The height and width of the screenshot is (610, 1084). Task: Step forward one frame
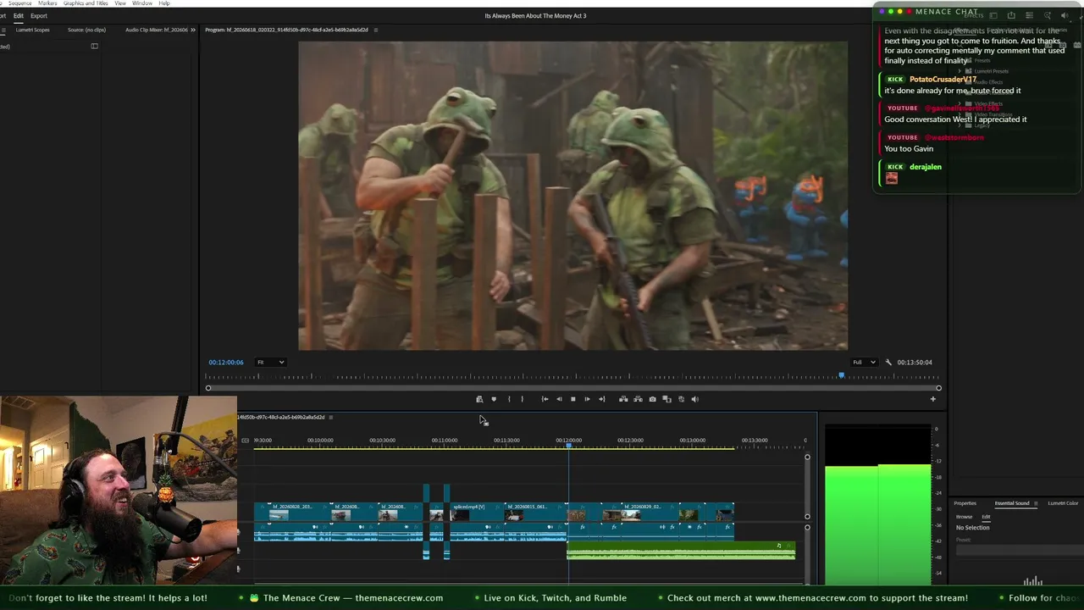(587, 399)
